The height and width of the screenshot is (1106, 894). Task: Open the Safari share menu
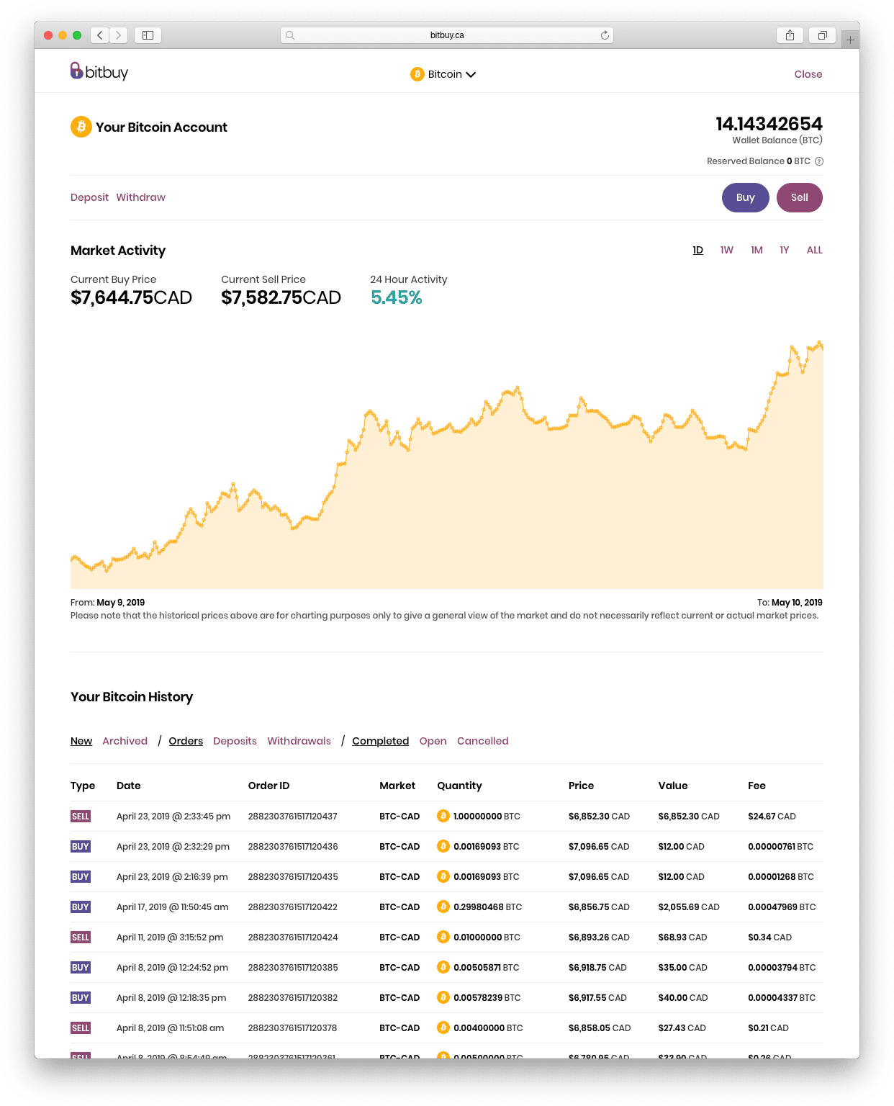[790, 35]
